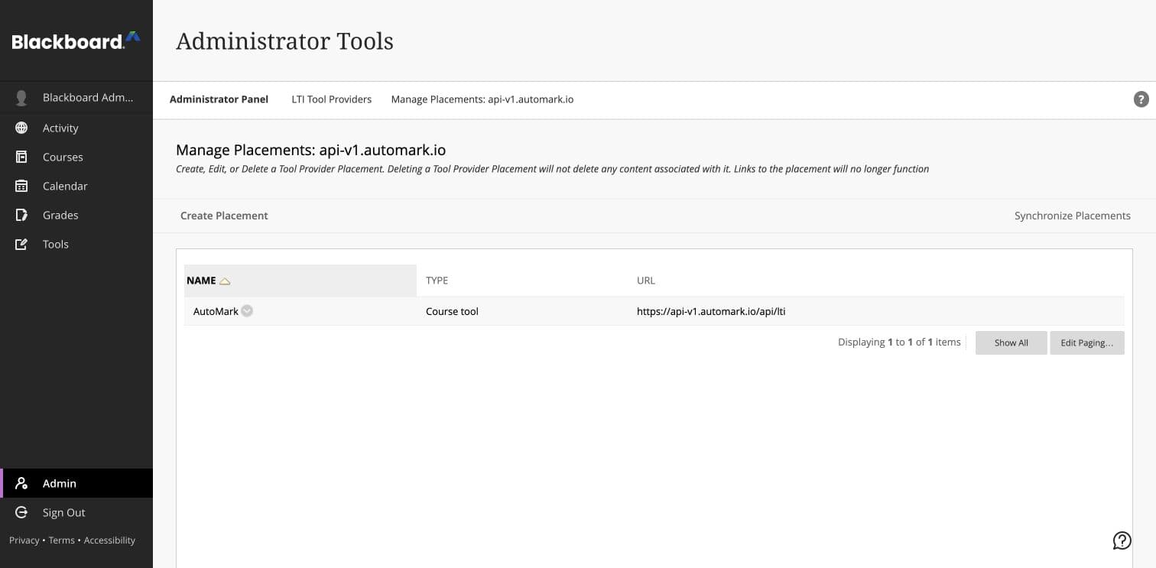Screen dimensions: 1156x568
Task: Click the Activity globe icon
Action: click(21, 128)
